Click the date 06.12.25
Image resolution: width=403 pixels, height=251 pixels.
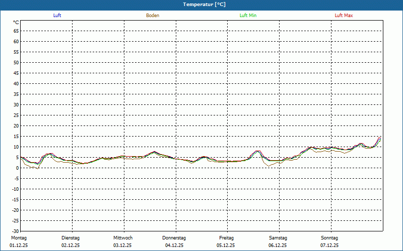(x=278, y=245)
